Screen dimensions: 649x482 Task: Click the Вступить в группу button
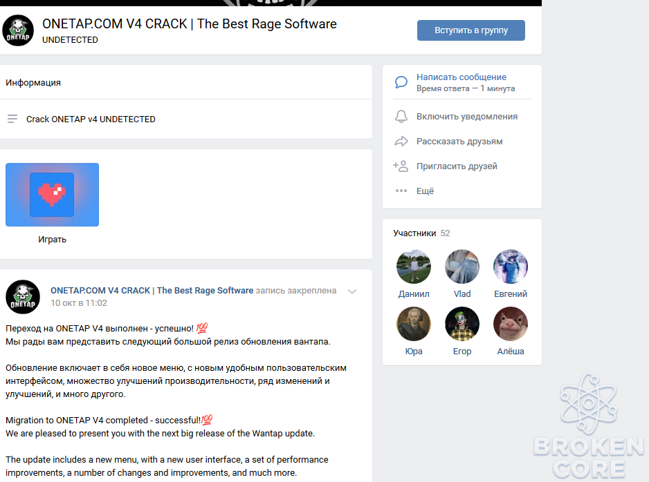point(471,30)
